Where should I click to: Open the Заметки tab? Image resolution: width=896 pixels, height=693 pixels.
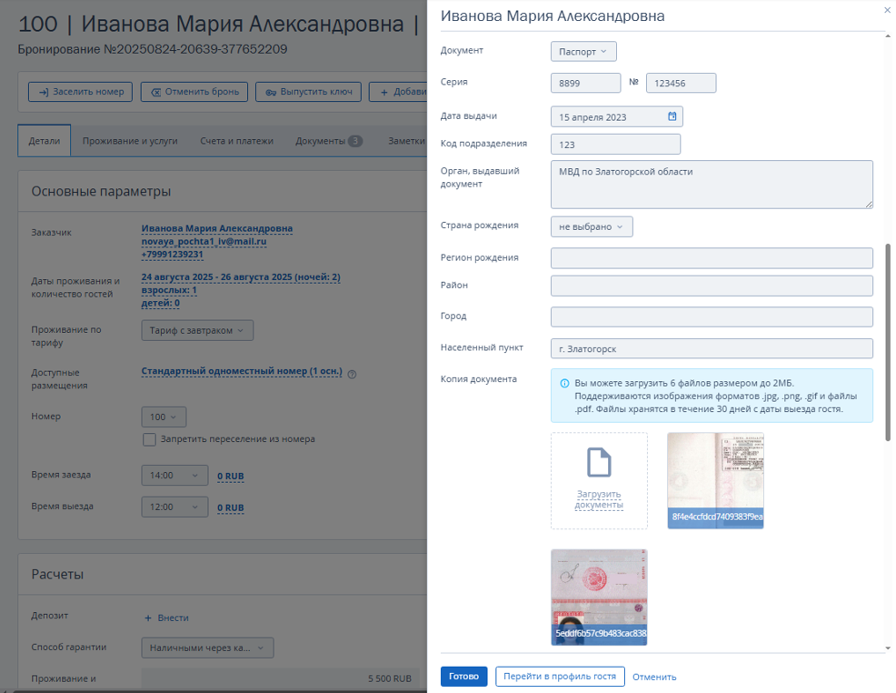coord(406,141)
